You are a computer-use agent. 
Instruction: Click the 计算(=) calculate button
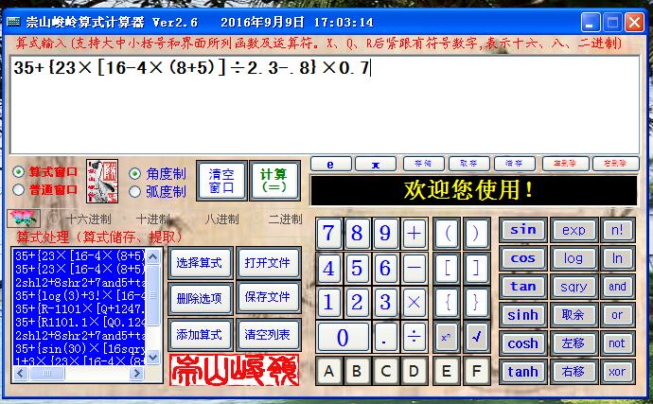pyautogui.click(x=274, y=181)
